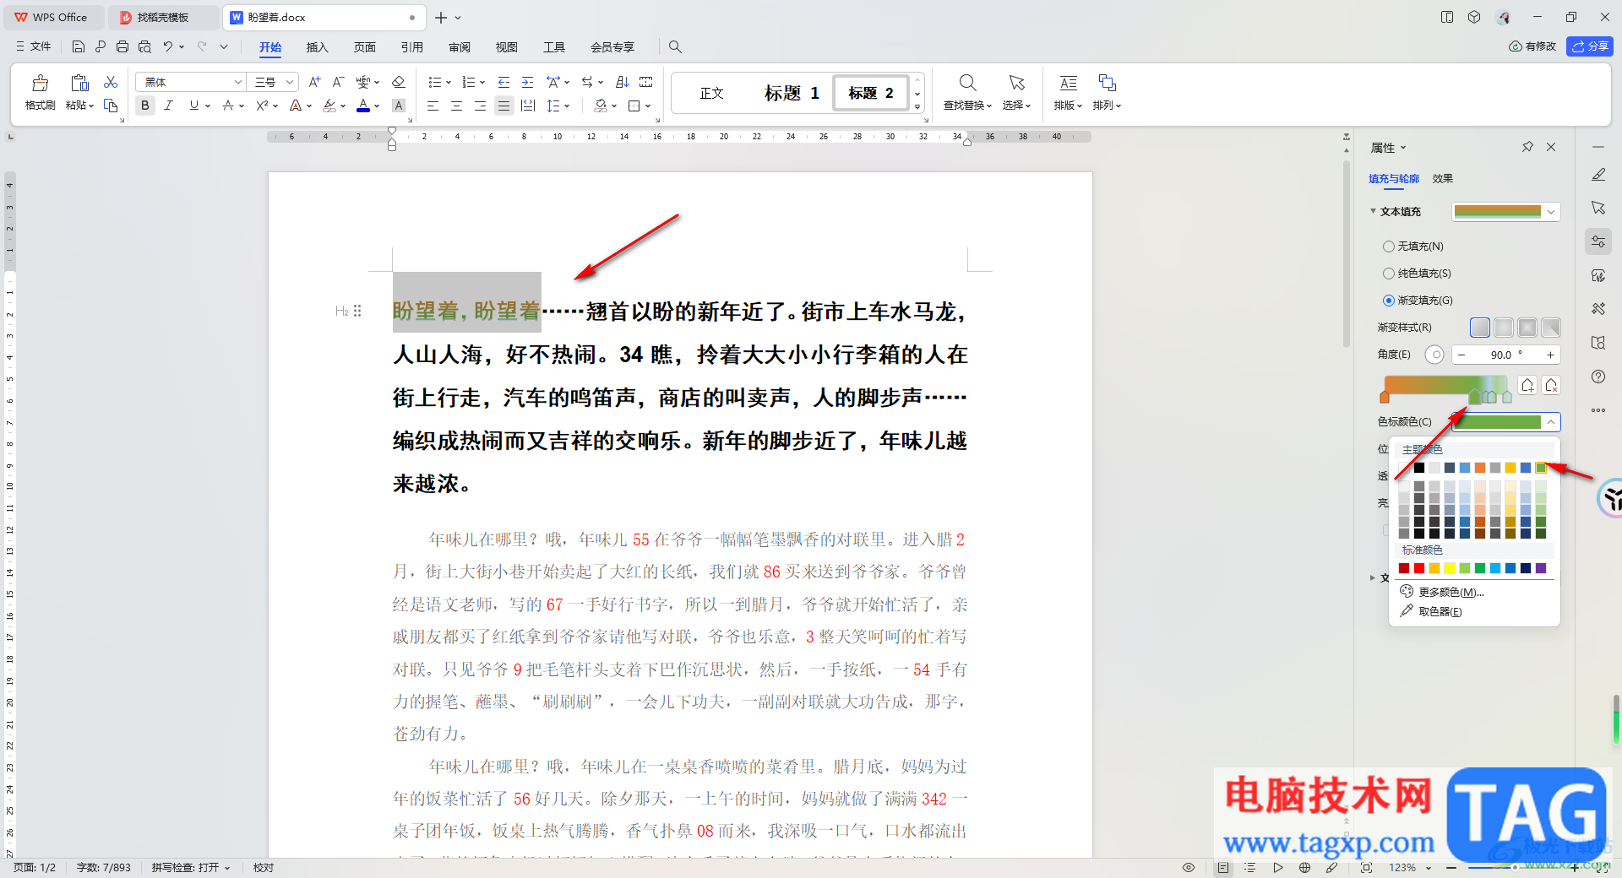This screenshot has height=878, width=1622.
Task: Click the clear formatting eraser icon
Action: (x=399, y=82)
